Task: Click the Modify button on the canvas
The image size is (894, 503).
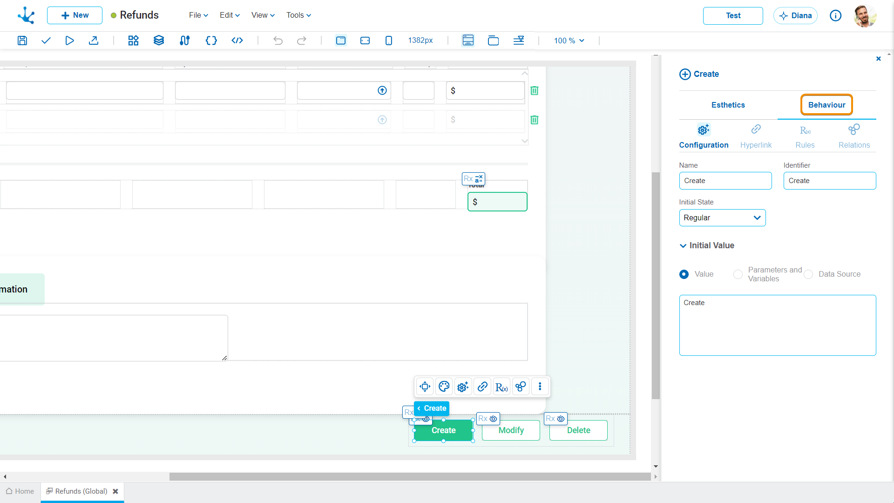Action: [x=511, y=430]
